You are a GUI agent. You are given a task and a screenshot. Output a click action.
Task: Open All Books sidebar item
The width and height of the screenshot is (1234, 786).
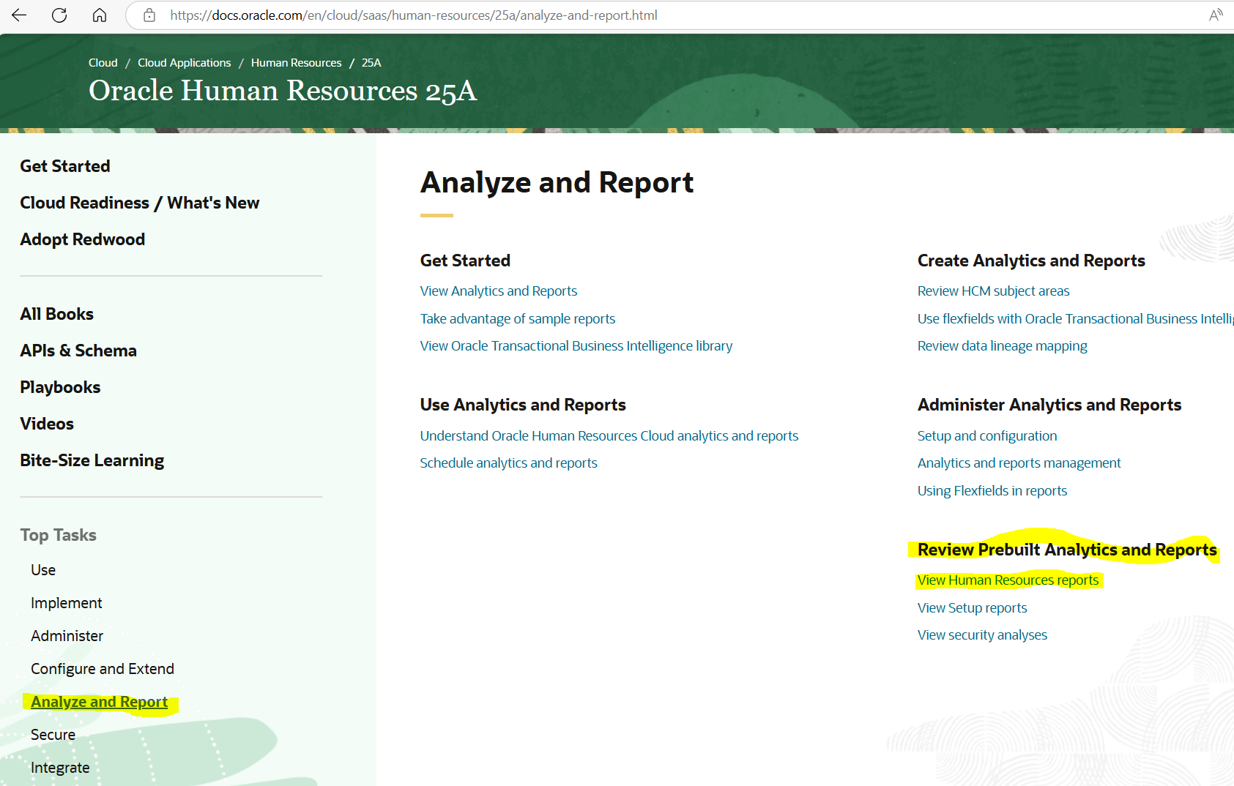(57, 314)
